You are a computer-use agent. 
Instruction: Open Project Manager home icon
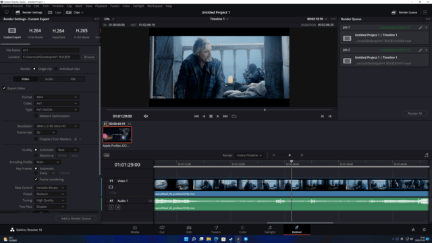pos(413,230)
